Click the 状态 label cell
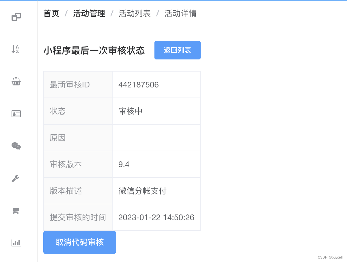This screenshot has height=262, width=347. point(78,111)
